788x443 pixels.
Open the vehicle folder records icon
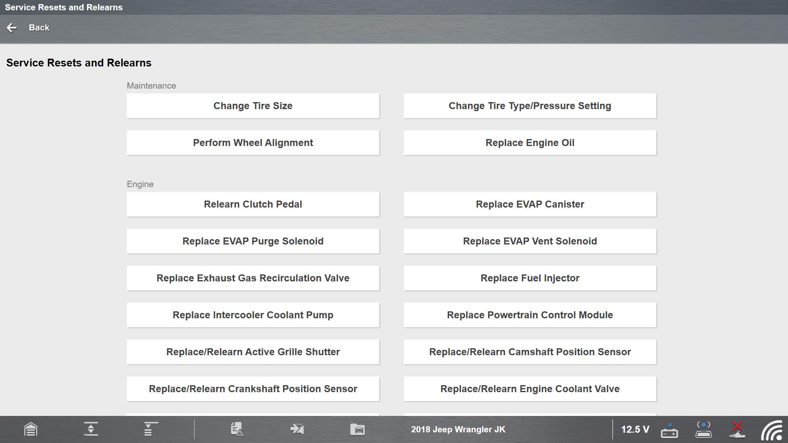(x=357, y=429)
